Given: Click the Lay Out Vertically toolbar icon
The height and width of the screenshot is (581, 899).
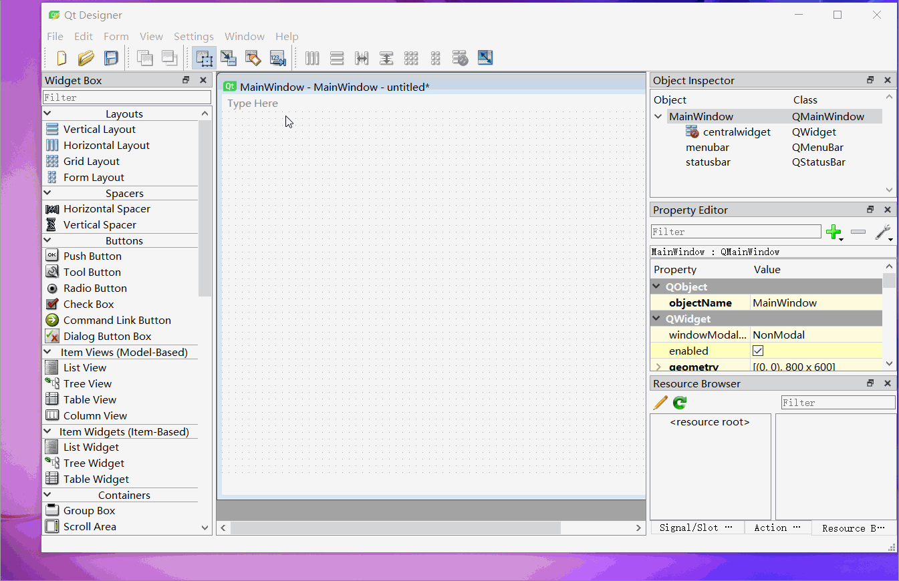Looking at the screenshot, I should [337, 58].
